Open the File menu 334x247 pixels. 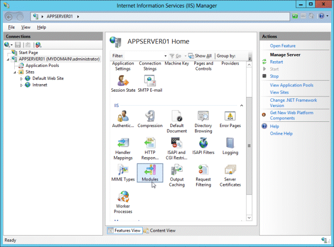tap(11, 27)
